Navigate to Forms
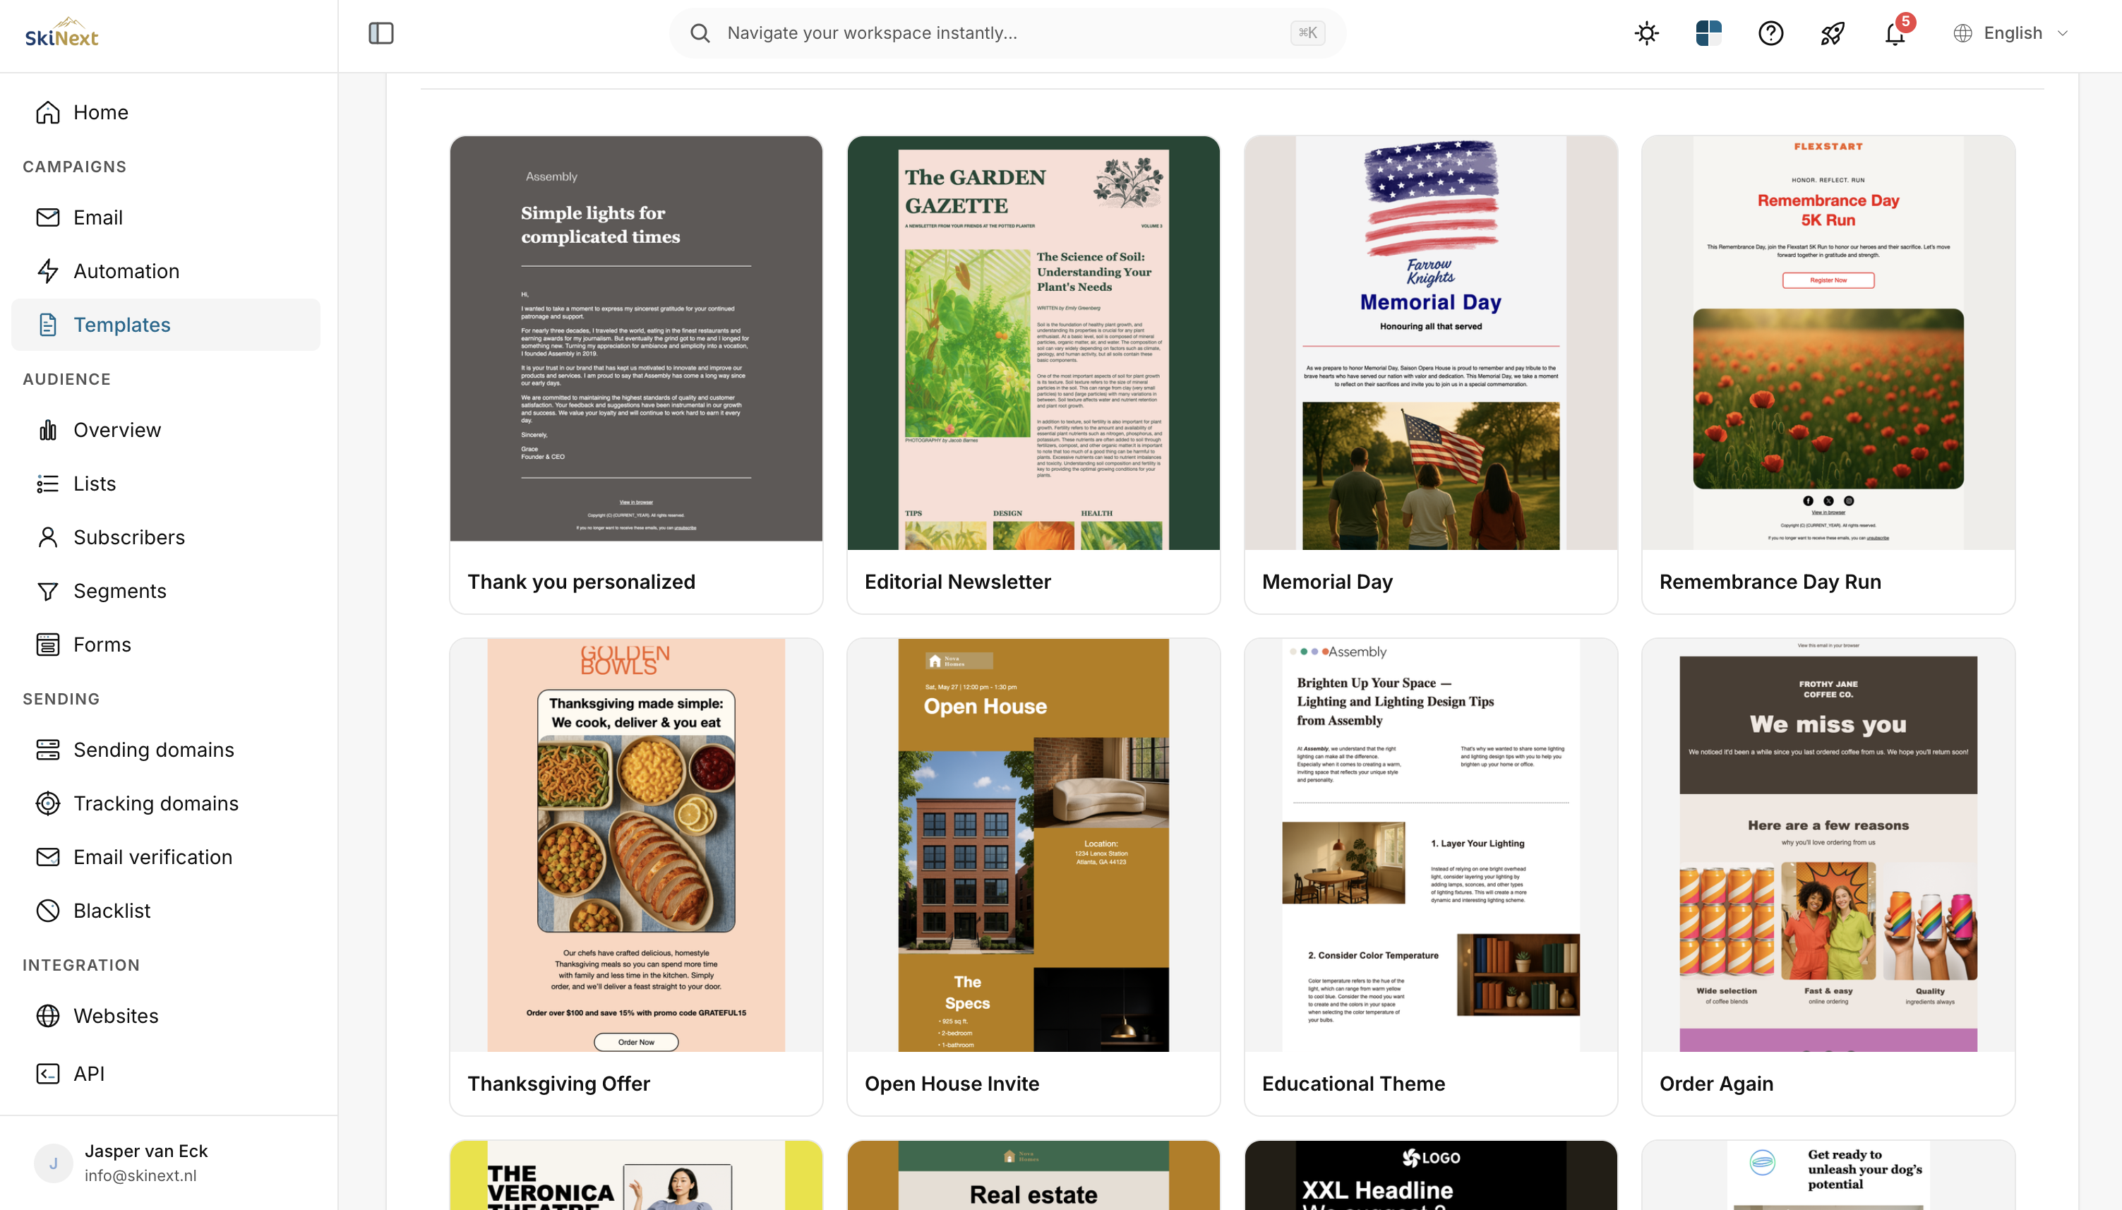2122x1210 pixels. pyautogui.click(x=166, y=645)
